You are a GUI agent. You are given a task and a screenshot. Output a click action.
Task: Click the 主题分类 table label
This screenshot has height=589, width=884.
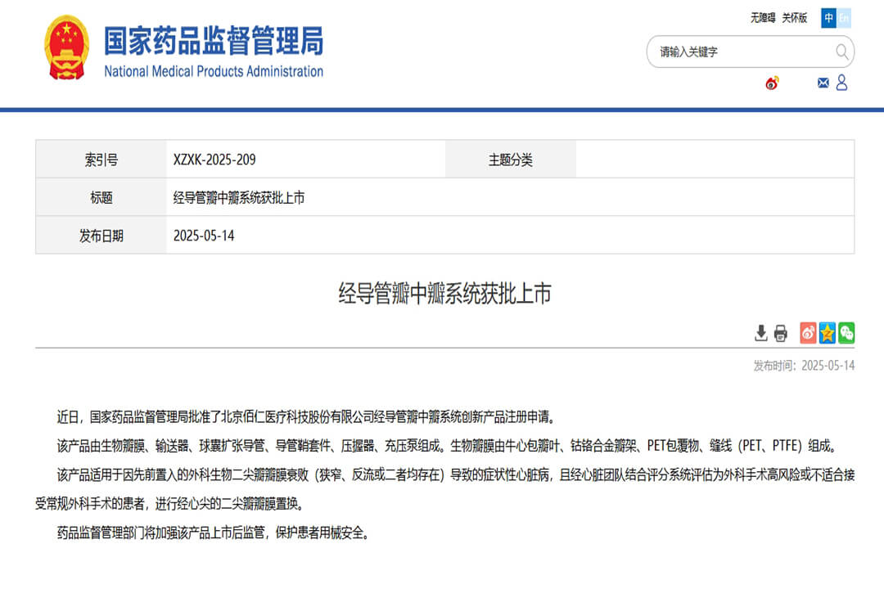click(x=510, y=160)
